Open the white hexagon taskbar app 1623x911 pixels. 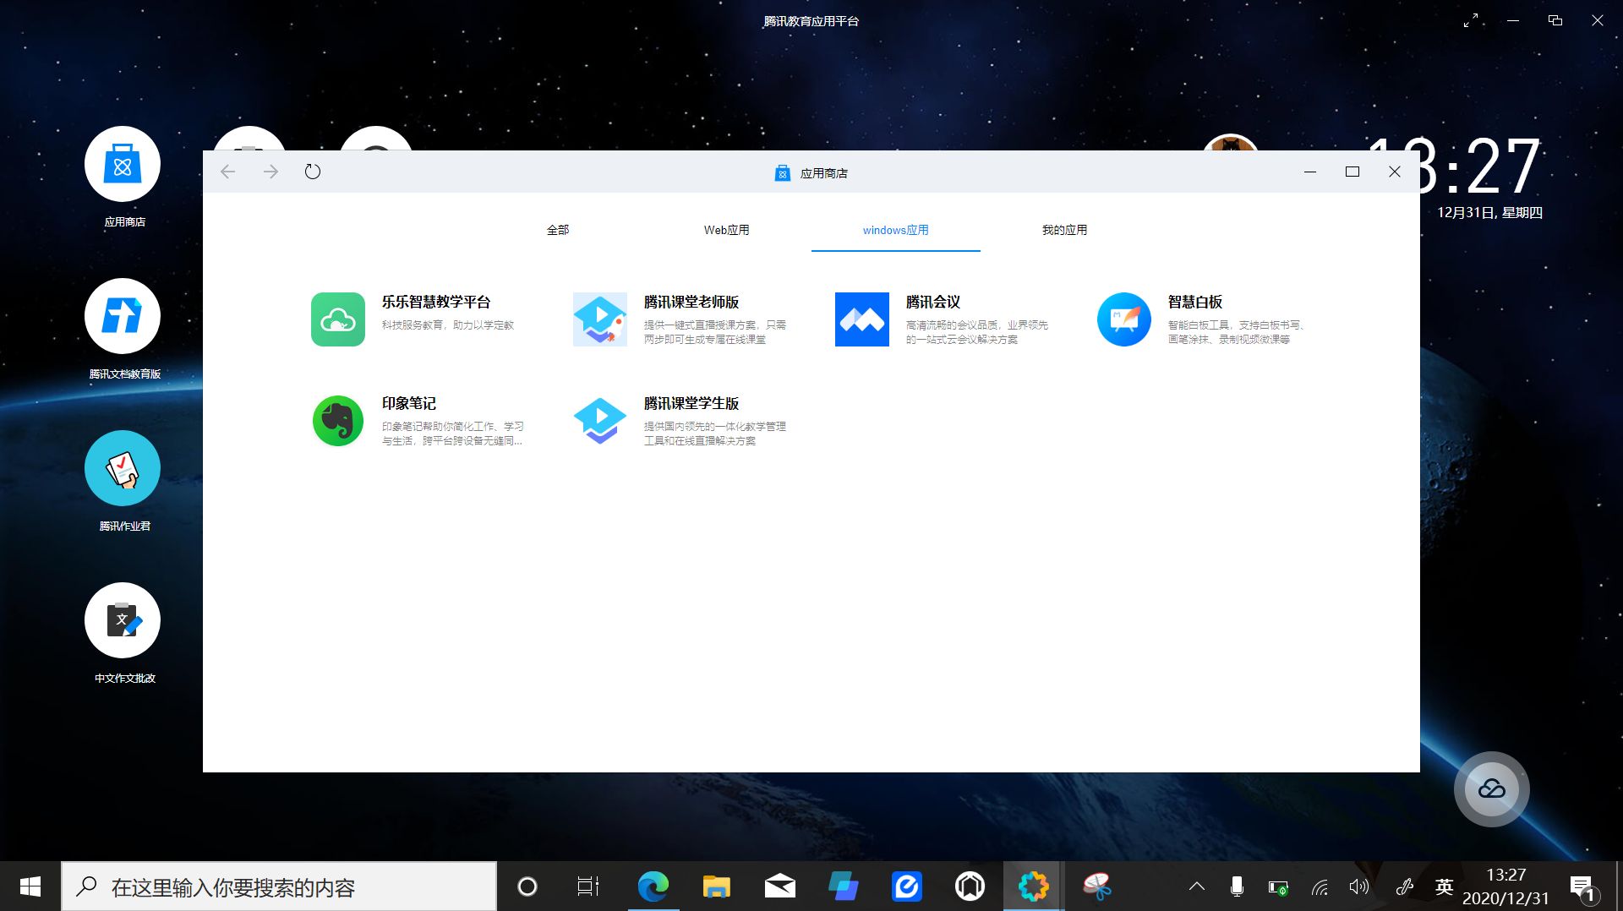(x=970, y=886)
